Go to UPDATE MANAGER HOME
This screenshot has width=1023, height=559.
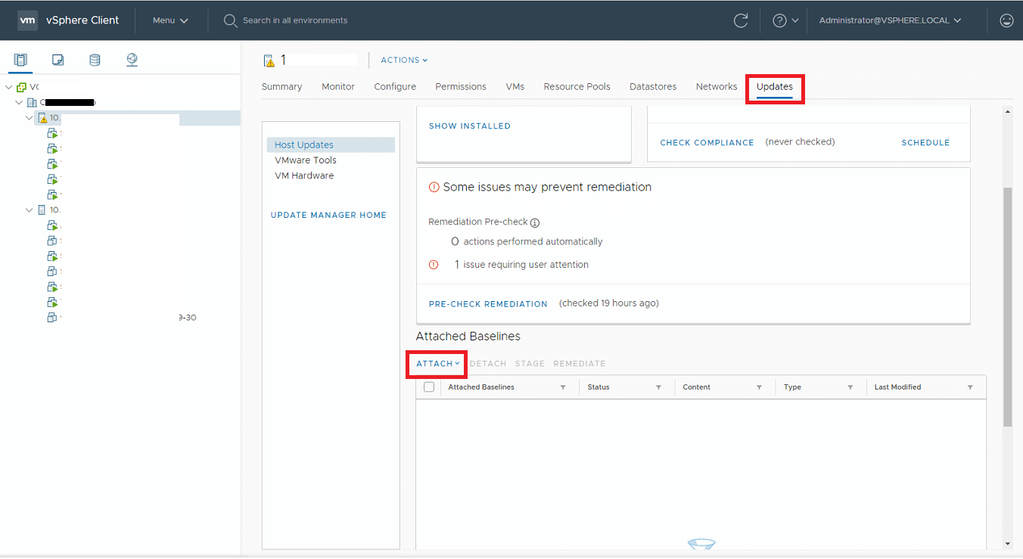[x=328, y=215]
